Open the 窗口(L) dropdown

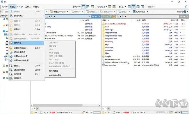(x=122, y=7)
